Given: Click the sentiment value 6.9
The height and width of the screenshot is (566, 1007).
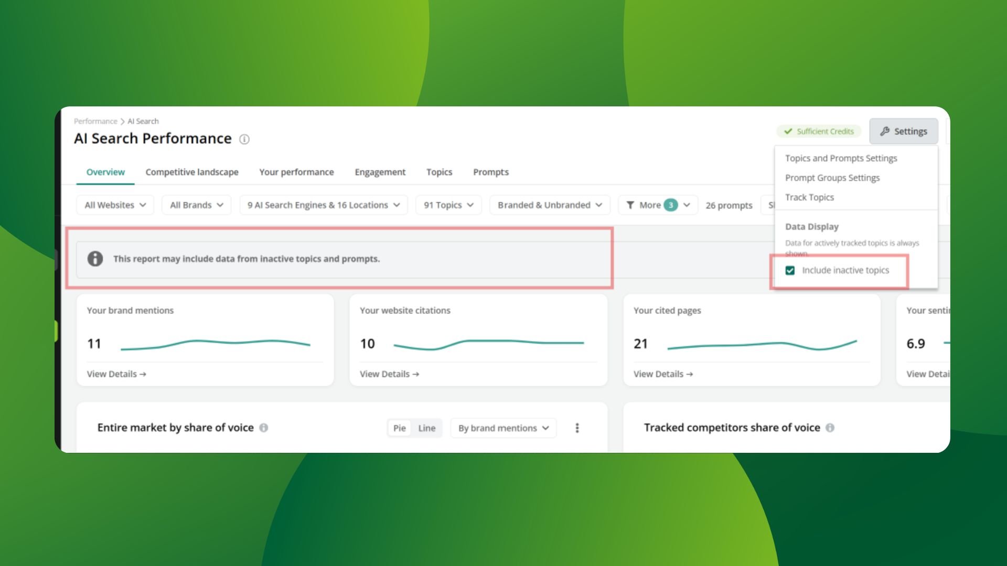Looking at the screenshot, I should pos(916,344).
